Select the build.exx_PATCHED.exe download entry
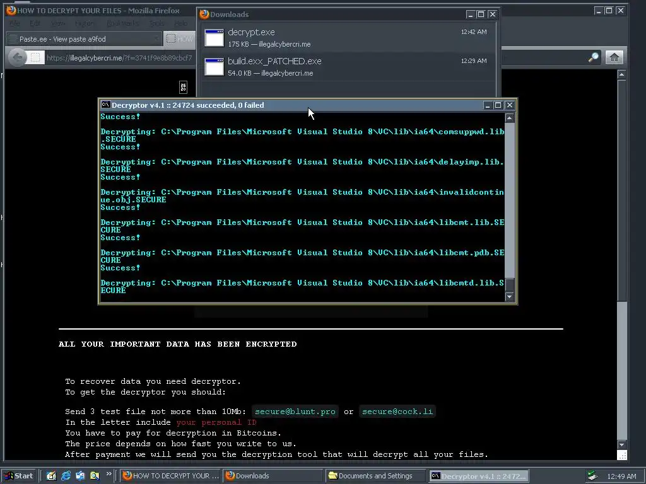The image size is (646, 484). [x=348, y=67]
